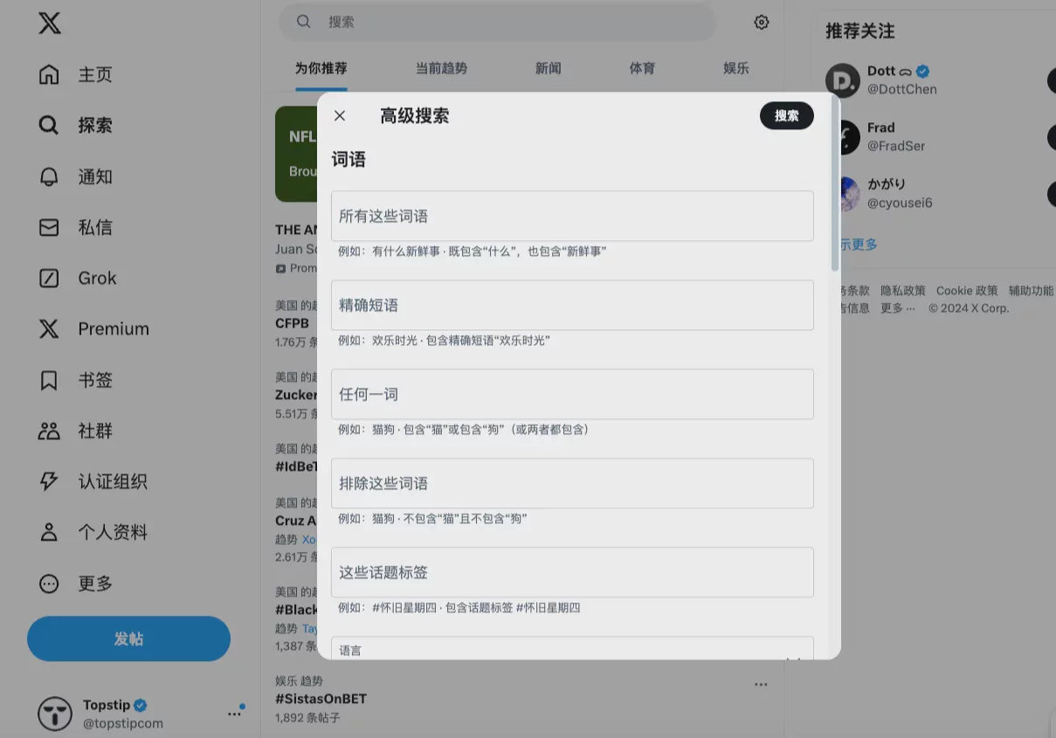Select 私信 in the sidebar
The image size is (1056, 738).
(x=95, y=227)
